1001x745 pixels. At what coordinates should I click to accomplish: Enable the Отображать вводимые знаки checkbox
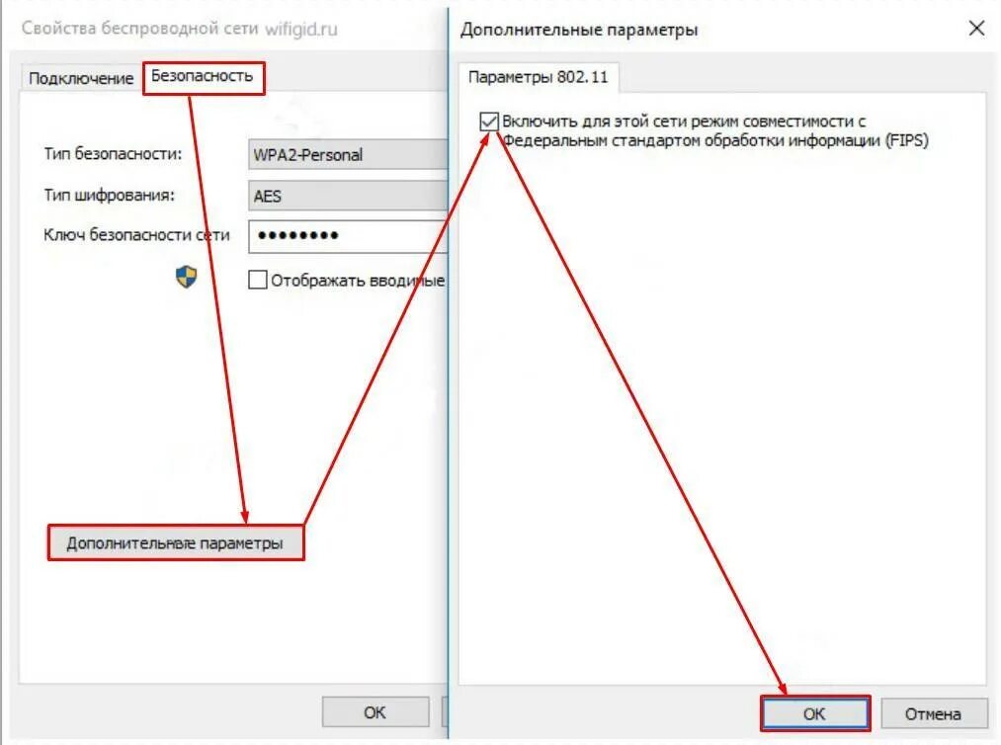[257, 280]
